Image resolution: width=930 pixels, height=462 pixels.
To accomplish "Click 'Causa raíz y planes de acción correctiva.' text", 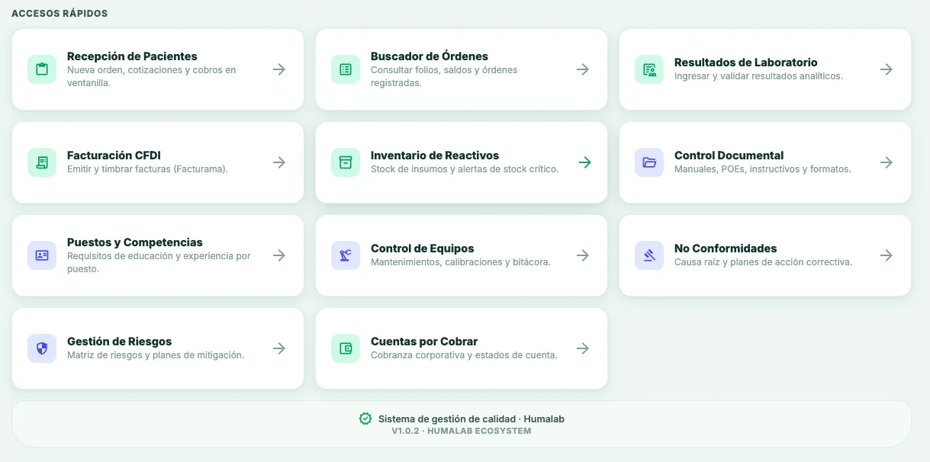I will [763, 262].
